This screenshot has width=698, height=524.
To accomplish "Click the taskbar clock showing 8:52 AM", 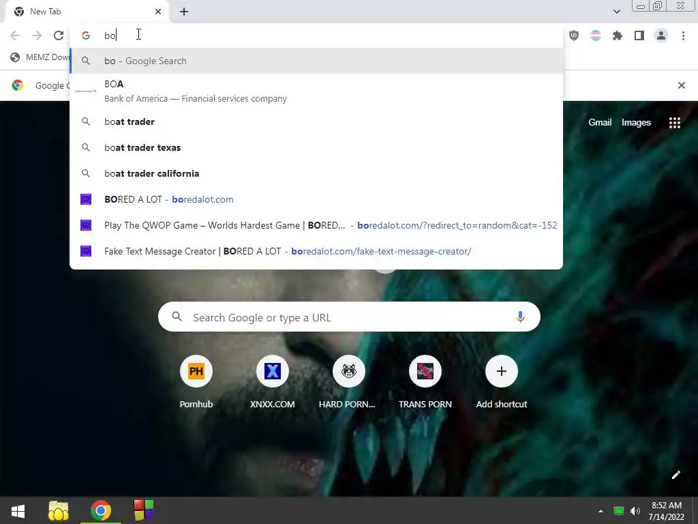I will [666, 511].
